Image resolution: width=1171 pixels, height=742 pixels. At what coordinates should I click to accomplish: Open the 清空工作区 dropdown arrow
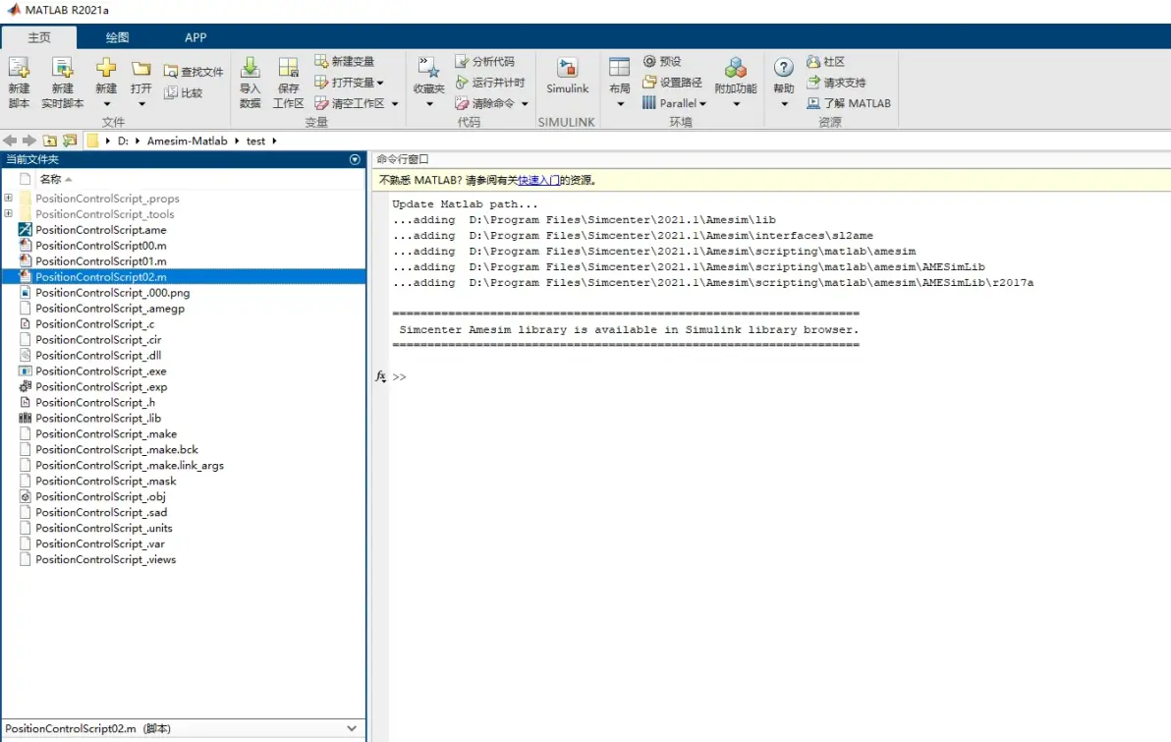395,104
